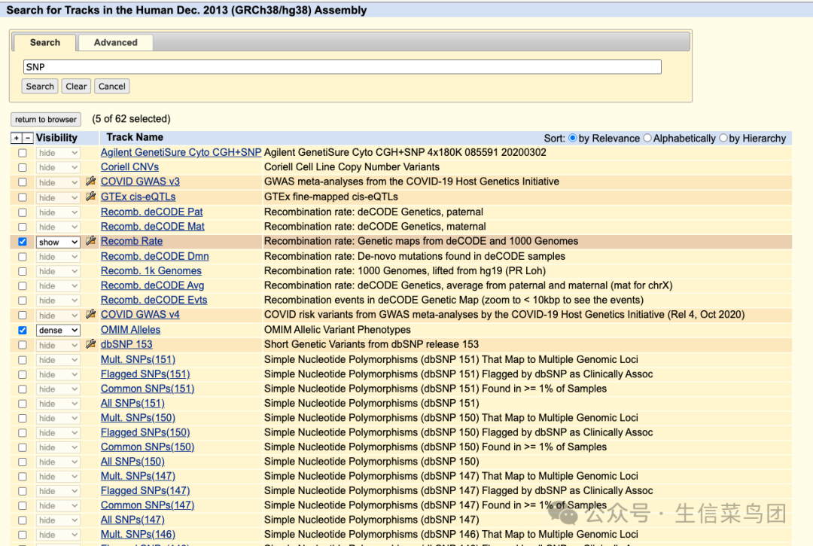Select the Sort by Relevance radio button

[572, 138]
